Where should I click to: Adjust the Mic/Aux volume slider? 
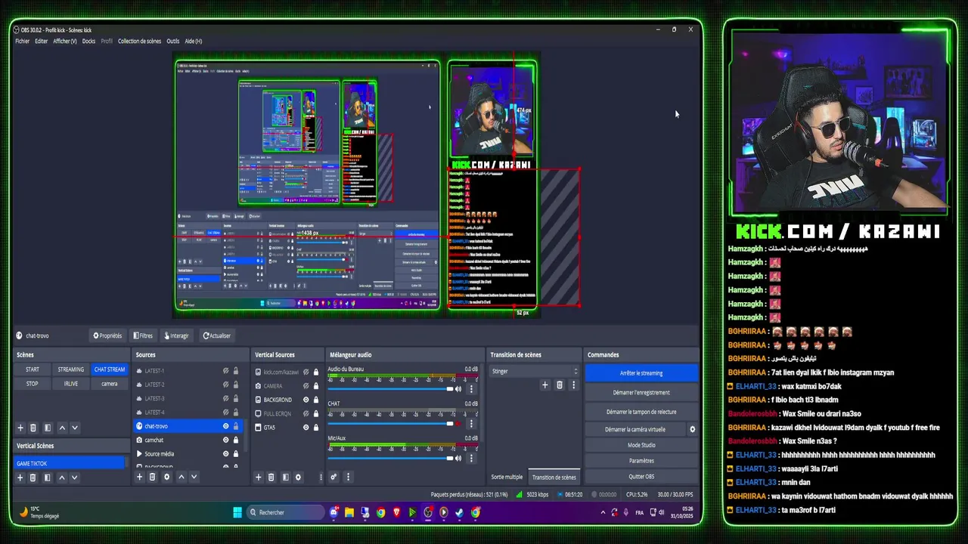(x=390, y=458)
